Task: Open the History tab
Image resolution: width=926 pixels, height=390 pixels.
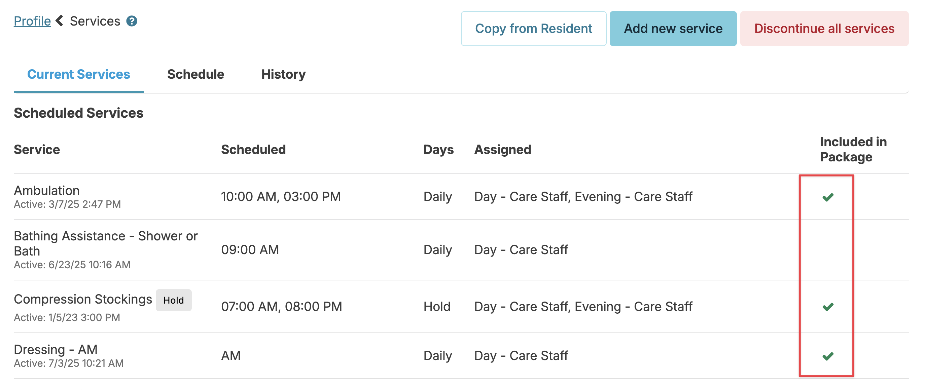Action: click(x=283, y=74)
